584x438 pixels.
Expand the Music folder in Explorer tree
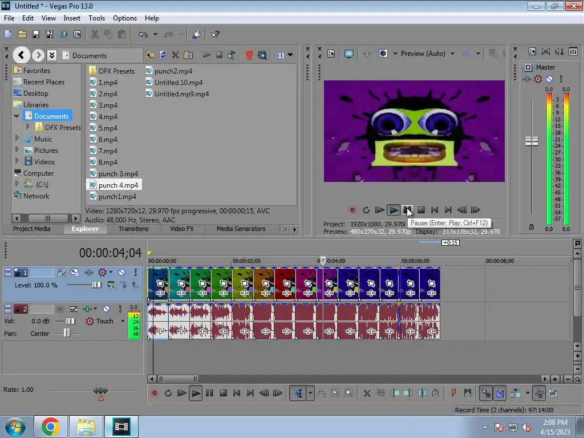17,138
